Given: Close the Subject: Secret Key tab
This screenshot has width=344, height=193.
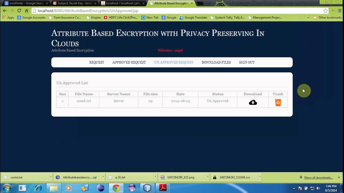Looking at the screenshot, I should point(95,3).
